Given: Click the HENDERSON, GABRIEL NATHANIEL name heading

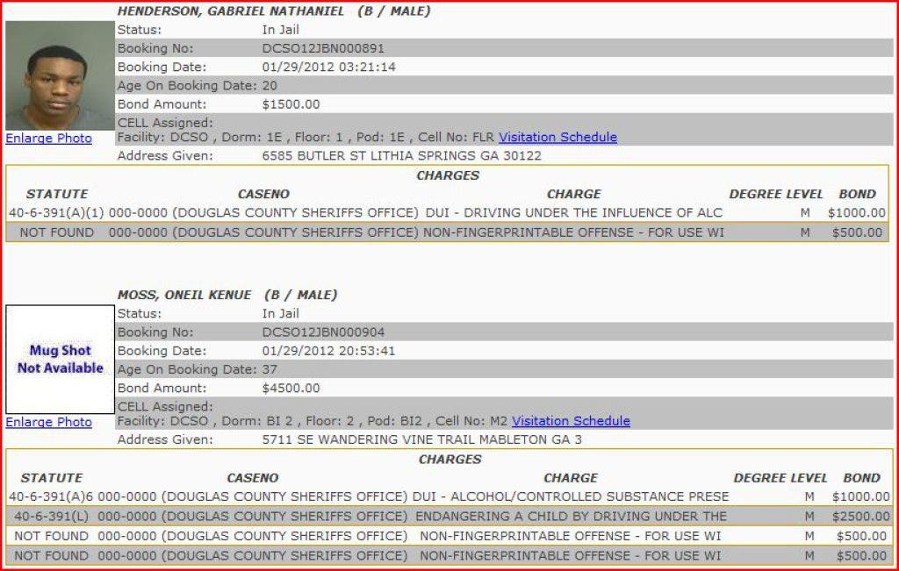Looking at the screenshot, I should pyautogui.click(x=231, y=11).
